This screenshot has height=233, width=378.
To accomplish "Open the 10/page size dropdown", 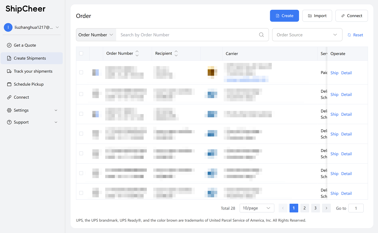I will coord(257,208).
